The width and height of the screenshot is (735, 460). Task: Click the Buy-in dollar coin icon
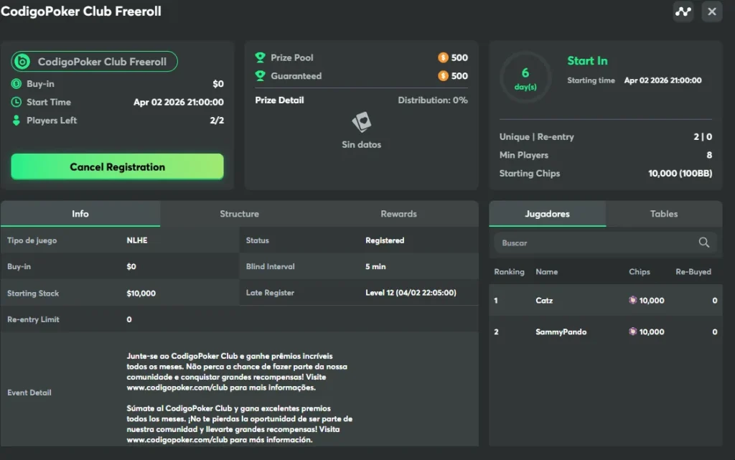[x=17, y=84]
